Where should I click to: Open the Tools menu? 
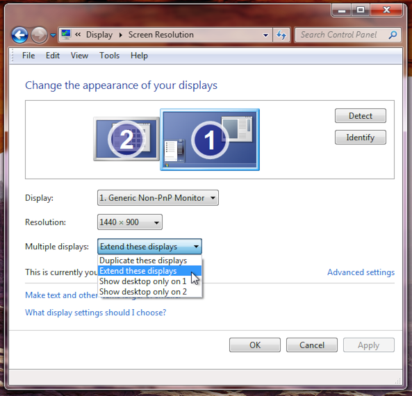109,56
